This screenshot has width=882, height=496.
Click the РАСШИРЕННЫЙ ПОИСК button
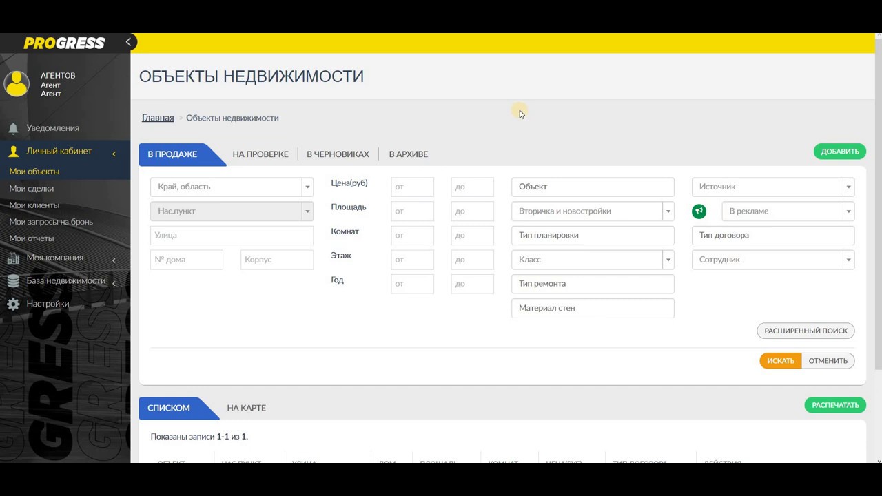(x=806, y=331)
